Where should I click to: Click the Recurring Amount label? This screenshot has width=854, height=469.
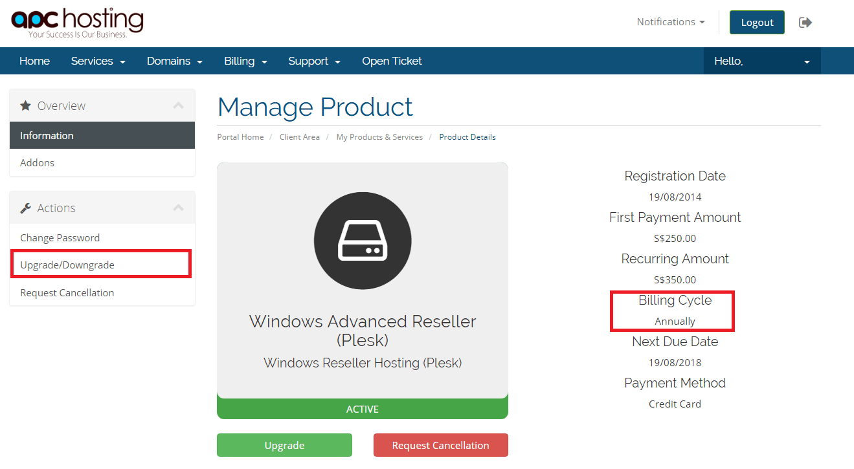pyautogui.click(x=675, y=259)
